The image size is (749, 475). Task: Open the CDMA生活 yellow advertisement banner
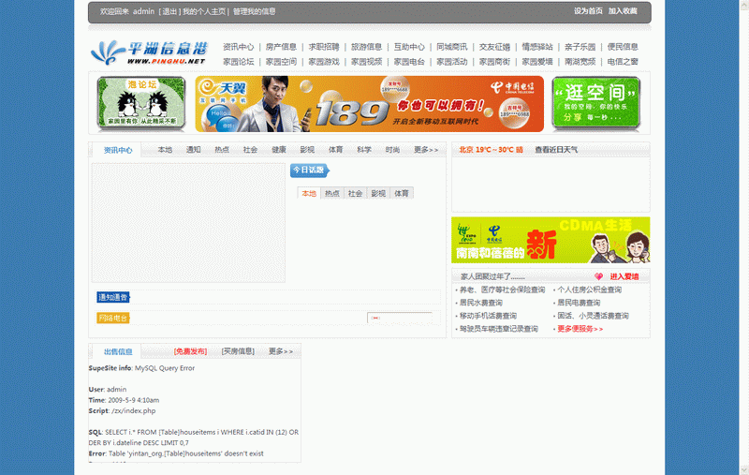(551, 240)
